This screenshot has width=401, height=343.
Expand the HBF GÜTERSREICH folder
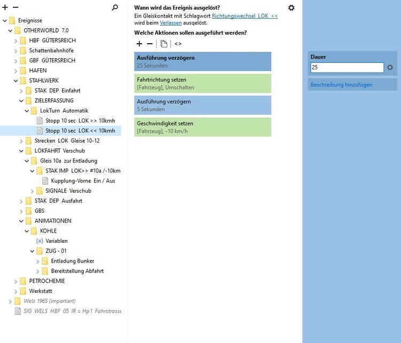16,41
